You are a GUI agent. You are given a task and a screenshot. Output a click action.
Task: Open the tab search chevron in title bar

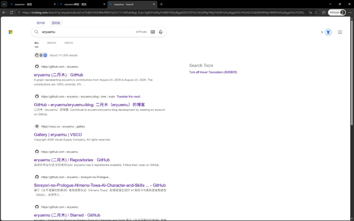coord(4,4)
